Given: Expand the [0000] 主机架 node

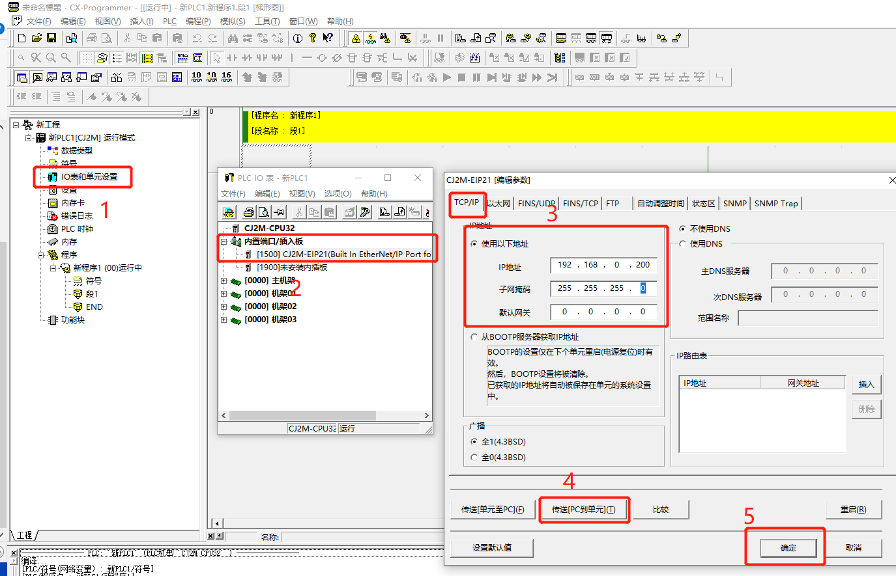Looking at the screenshot, I should [x=224, y=281].
